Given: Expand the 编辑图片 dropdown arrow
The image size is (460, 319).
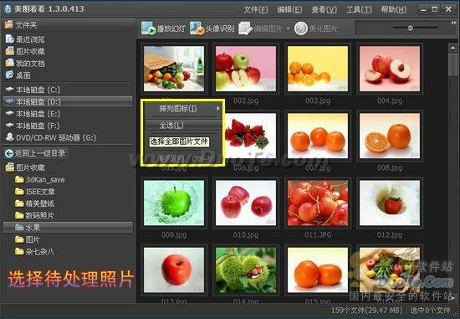Looking at the screenshot, I should [x=288, y=28].
